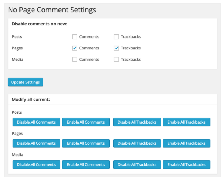The width and height of the screenshot is (224, 177).
Task: Enable All Comments for Media
Action: click(86, 165)
